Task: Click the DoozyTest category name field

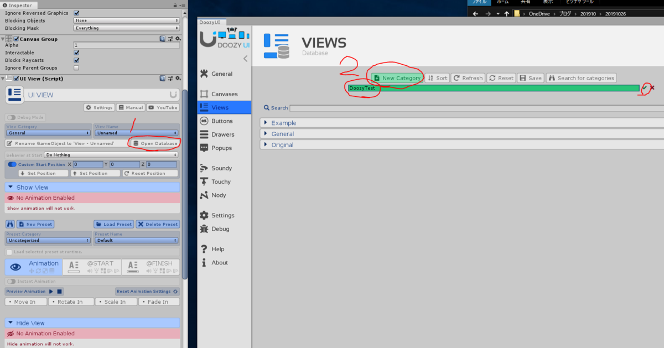Action: click(494, 88)
